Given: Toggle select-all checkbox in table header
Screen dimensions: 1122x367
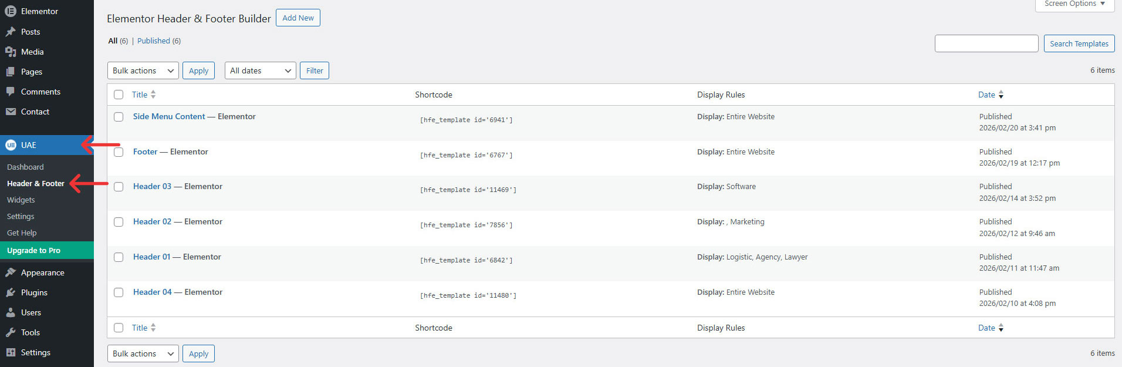Looking at the screenshot, I should click(x=119, y=95).
